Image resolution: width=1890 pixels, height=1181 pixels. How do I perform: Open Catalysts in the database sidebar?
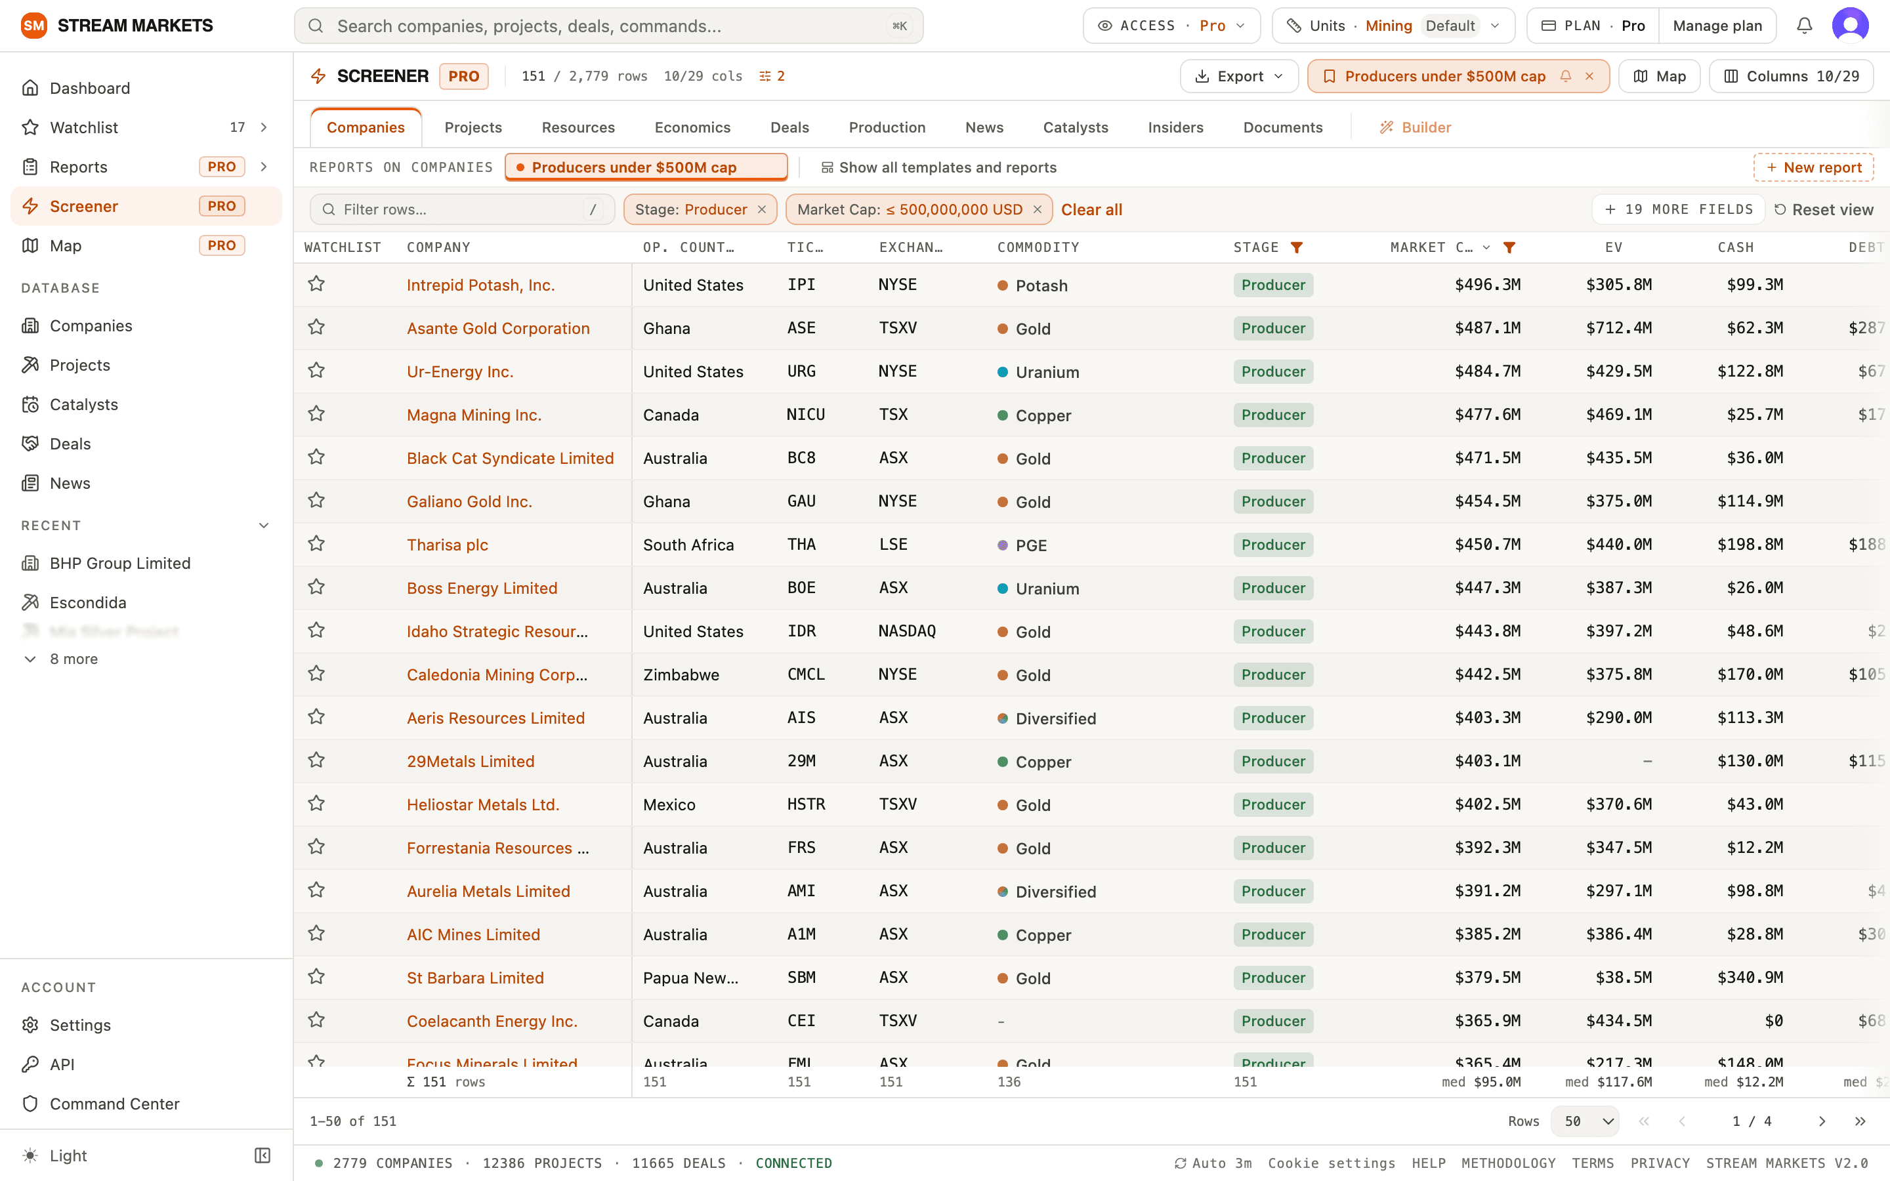click(146, 405)
